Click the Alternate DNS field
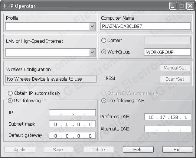 point(168,129)
